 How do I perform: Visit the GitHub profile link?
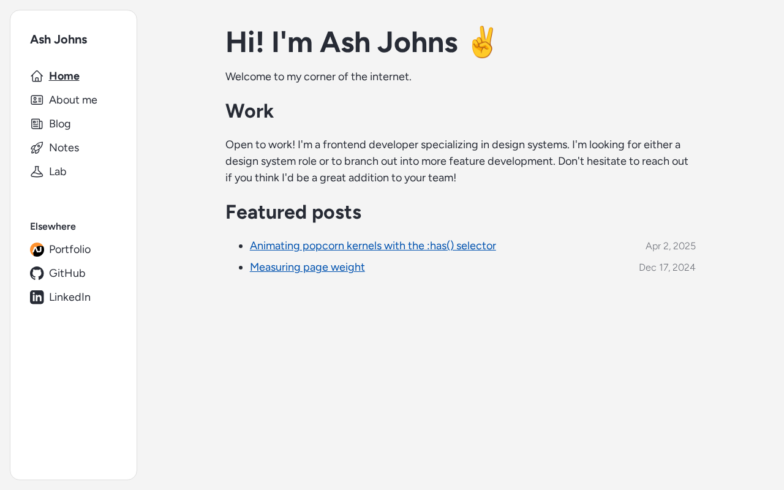[x=67, y=273]
